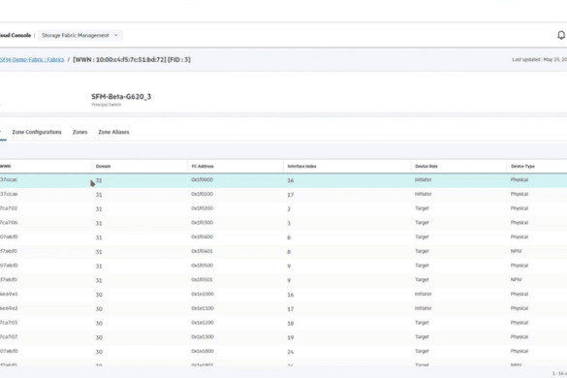This screenshot has width=567, height=378.
Task: Click domain 31 in the 0x1f0300 row
Action: click(99, 224)
